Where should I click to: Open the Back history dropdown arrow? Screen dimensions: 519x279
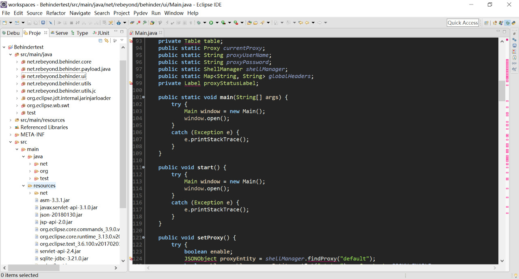click(x=313, y=23)
